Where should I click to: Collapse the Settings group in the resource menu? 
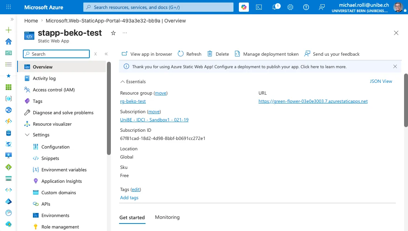(27, 135)
